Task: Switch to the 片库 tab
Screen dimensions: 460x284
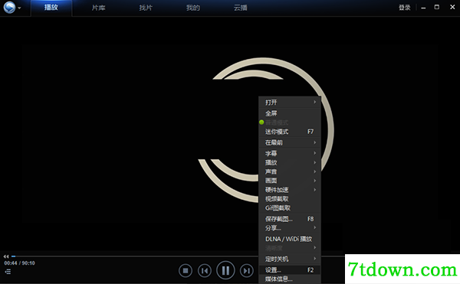Action: 99,8
